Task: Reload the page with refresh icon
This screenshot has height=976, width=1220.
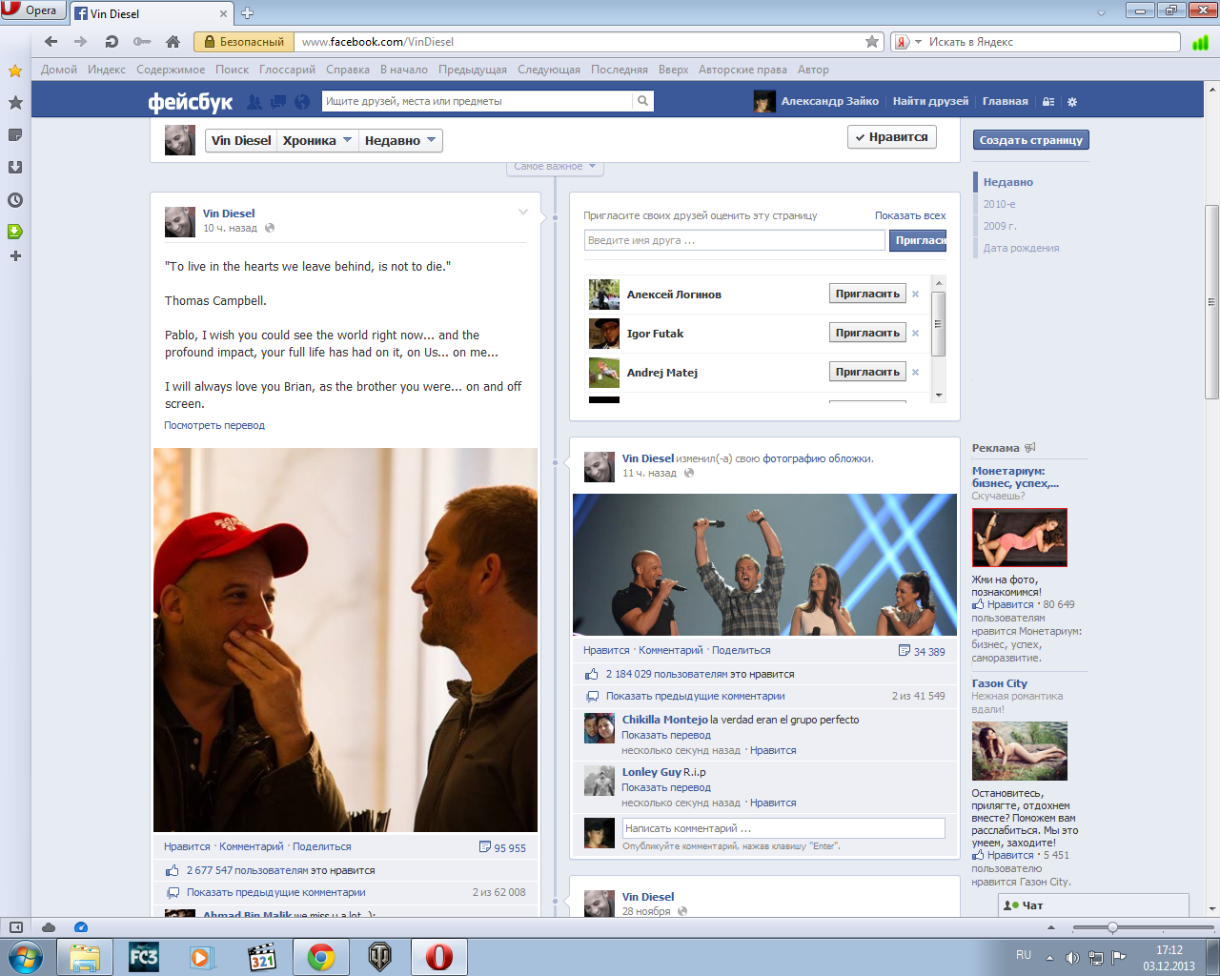Action: point(112,42)
